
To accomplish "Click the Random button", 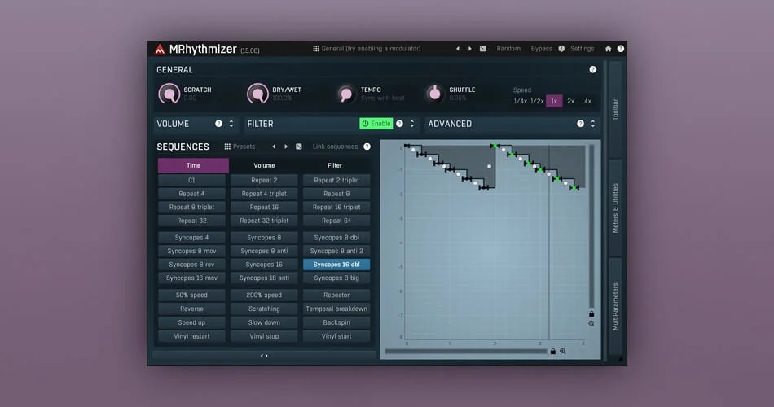I will tap(508, 49).
